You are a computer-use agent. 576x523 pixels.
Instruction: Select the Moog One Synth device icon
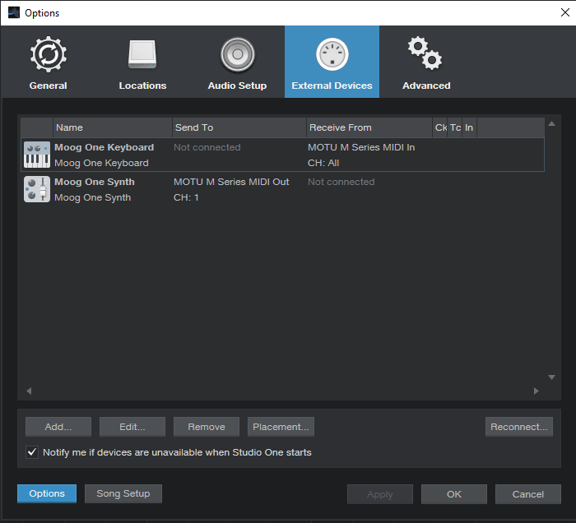37,189
